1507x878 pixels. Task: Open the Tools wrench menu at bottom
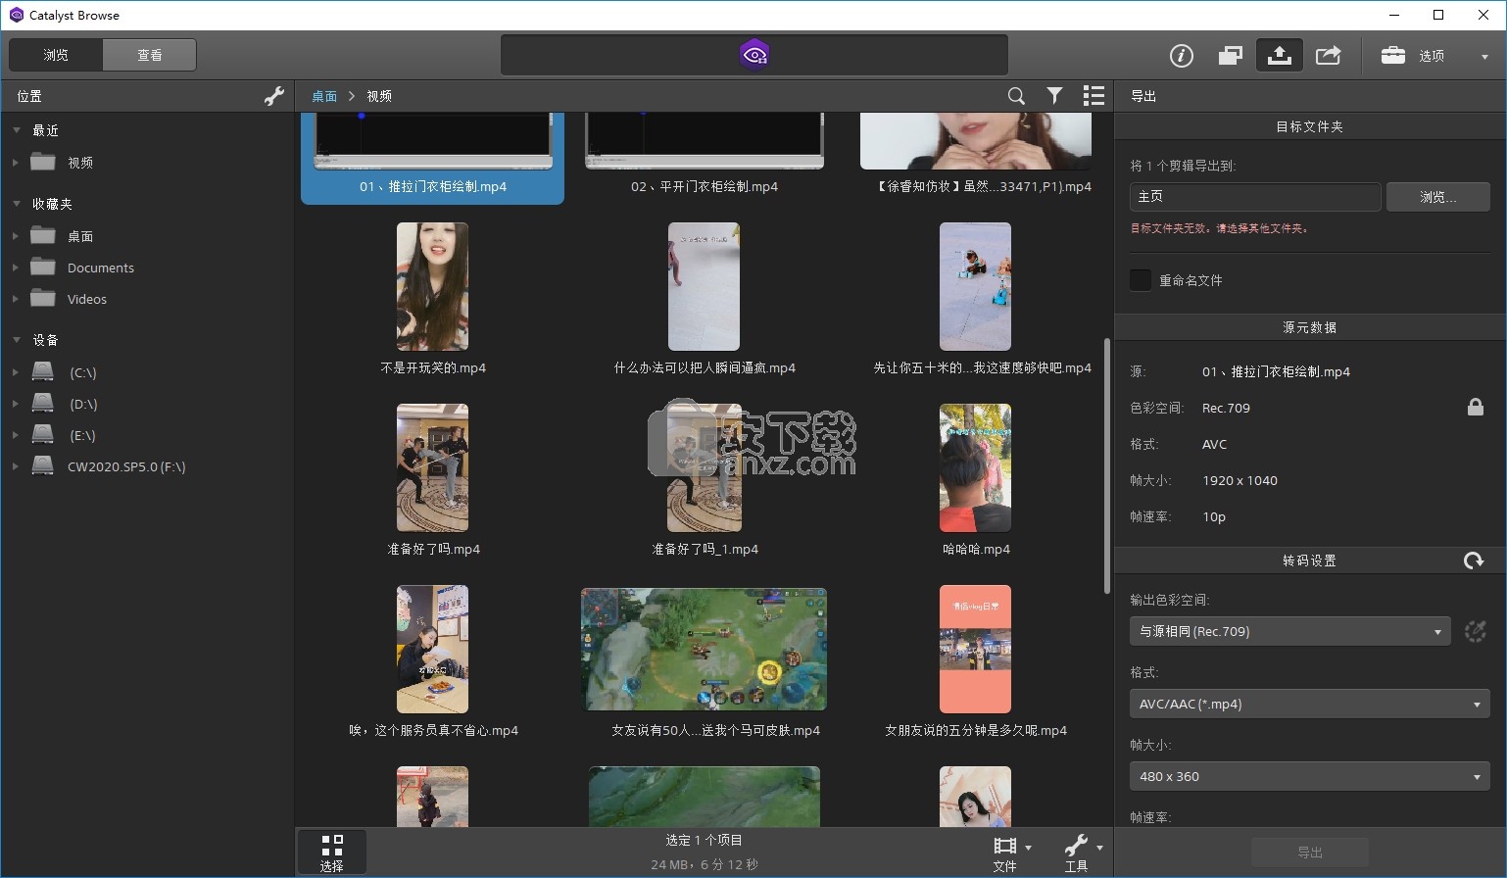pyautogui.click(x=1083, y=852)
